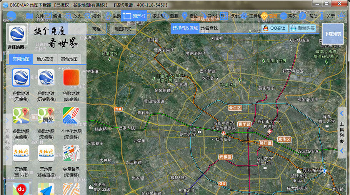350x195 pixels.
Task: Activate the 矩形框 rectangle selection tool
Action: [x=134, y=16]
